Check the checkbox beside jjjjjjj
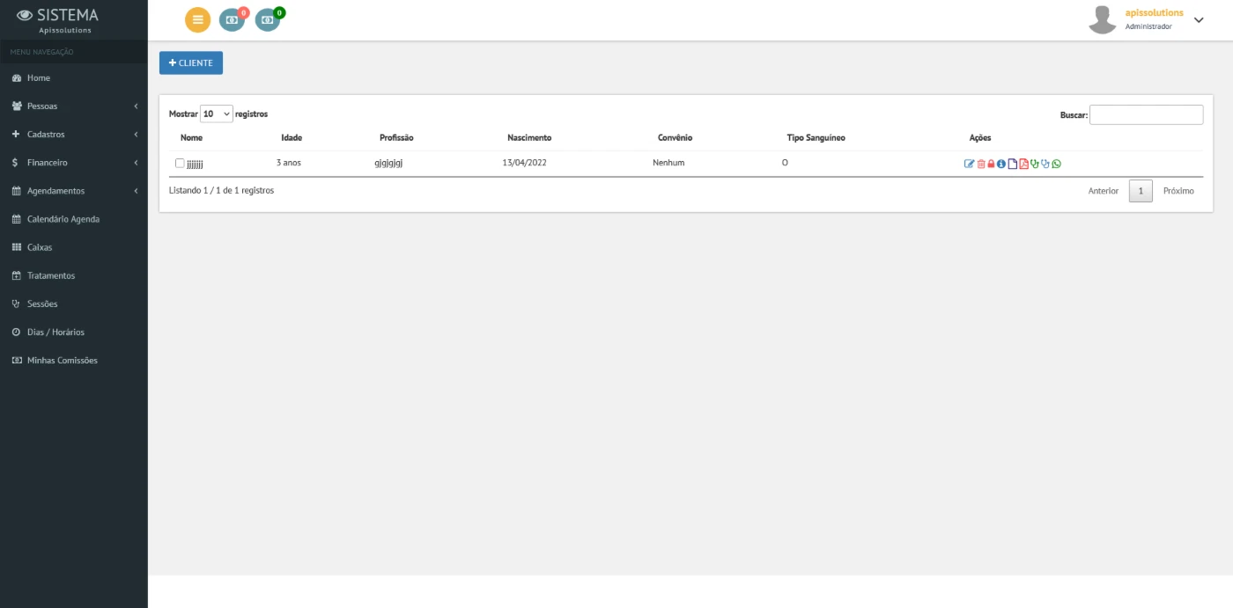 pos(180,163)
